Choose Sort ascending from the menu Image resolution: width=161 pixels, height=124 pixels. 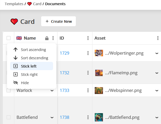point(32,50)
